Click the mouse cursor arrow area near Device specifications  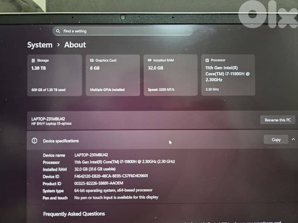coord(170,142)
